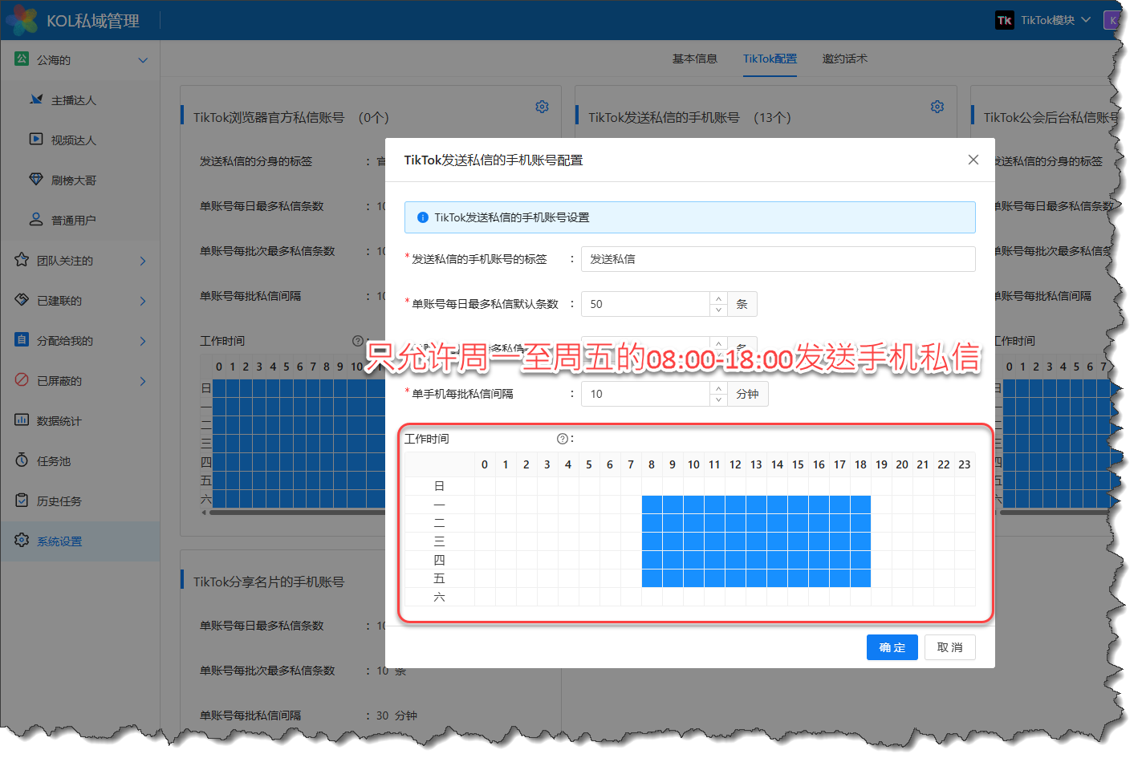Expand the 团队关注的 submenu arrow
This screenshot has height=762, width=1142.
tap(143, 261)
